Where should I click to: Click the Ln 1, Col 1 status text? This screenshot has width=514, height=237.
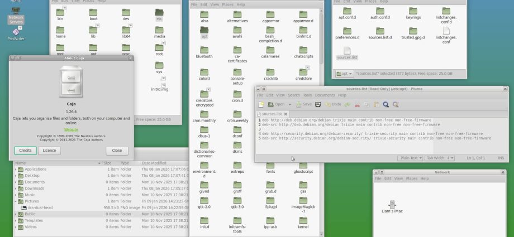tap(475, 158)
